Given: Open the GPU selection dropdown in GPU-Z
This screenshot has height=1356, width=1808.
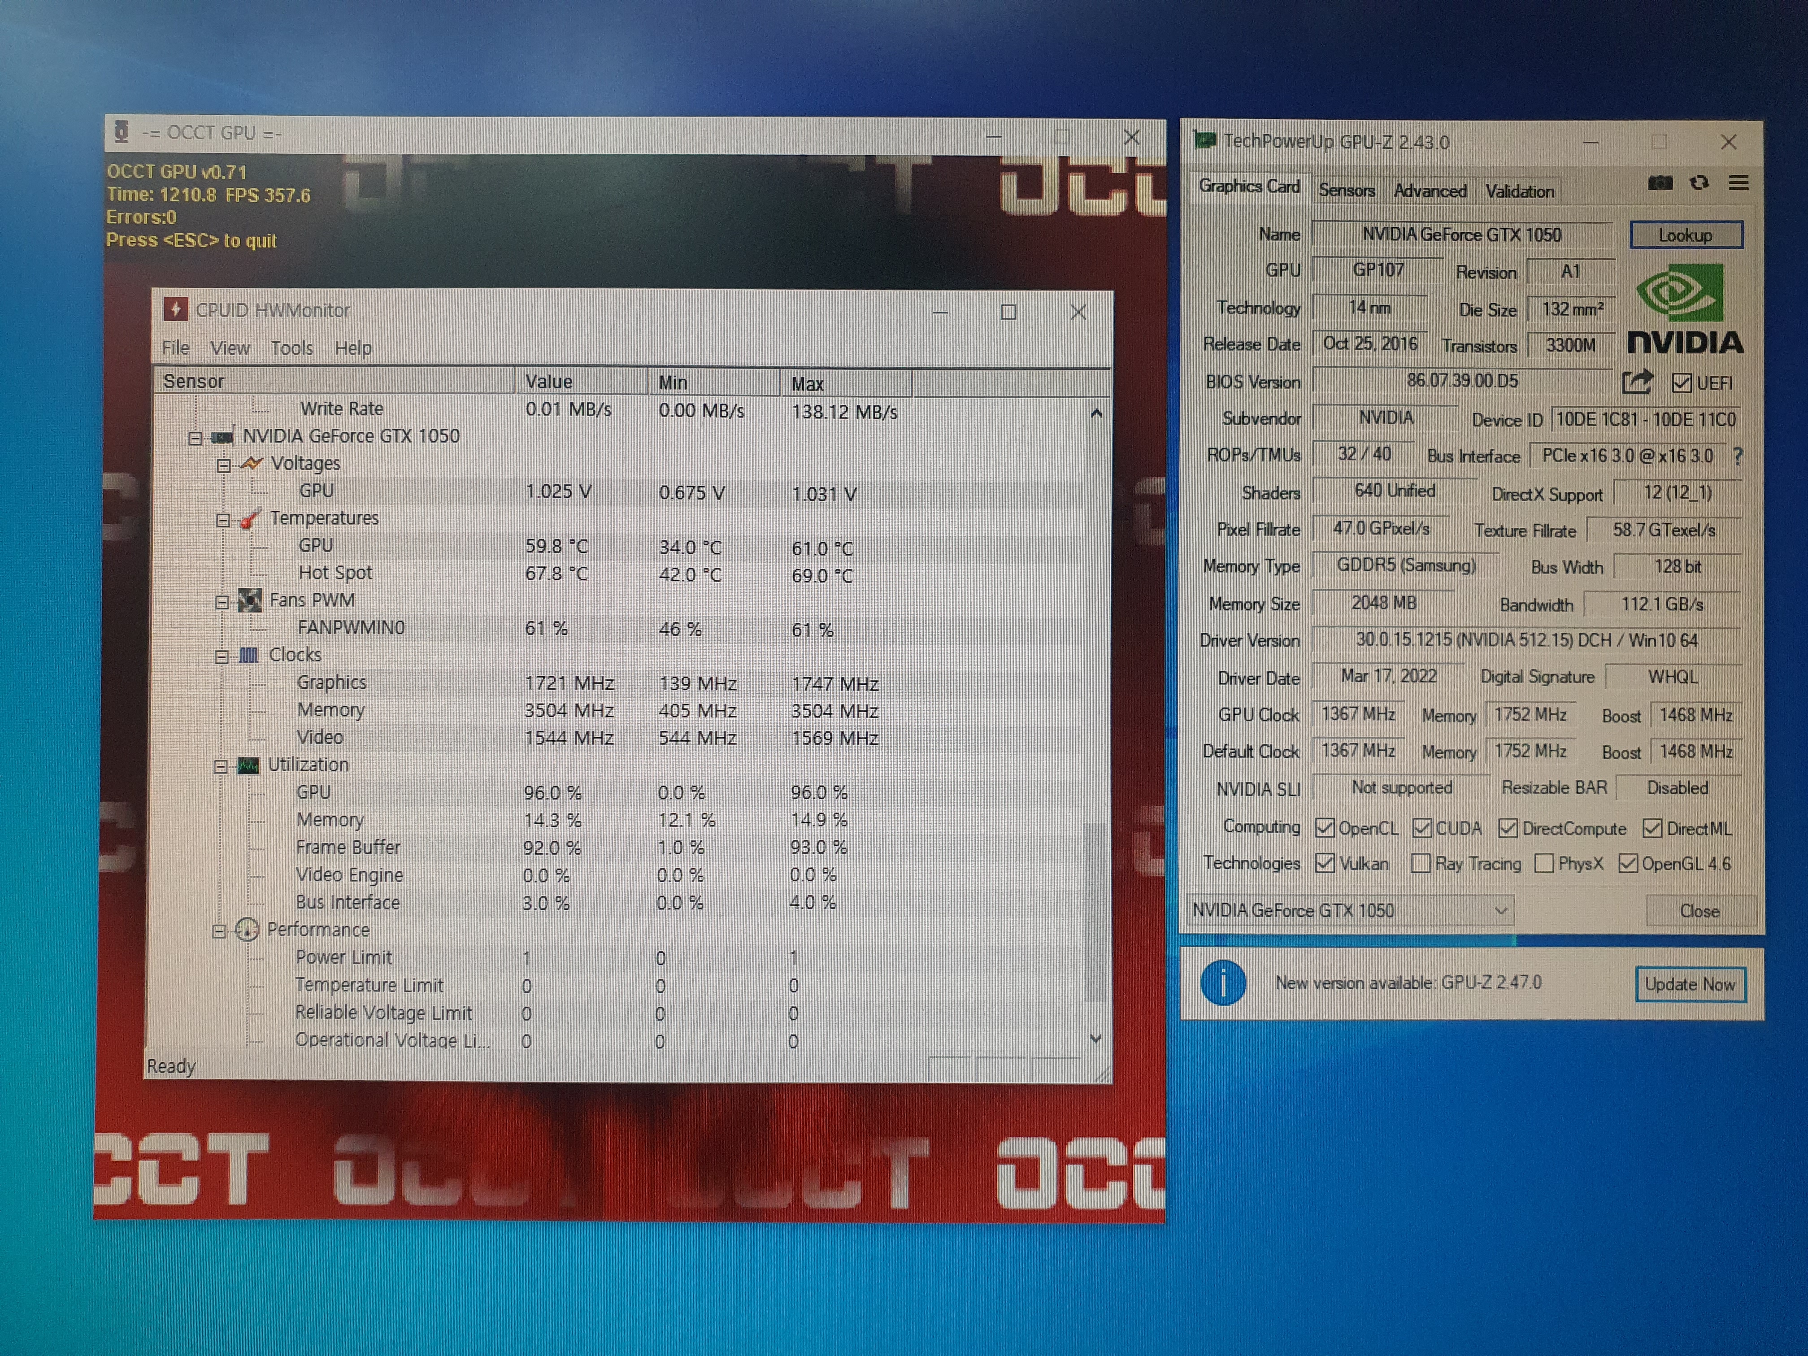Looking at the screenshot, I should coord(1350,911).
